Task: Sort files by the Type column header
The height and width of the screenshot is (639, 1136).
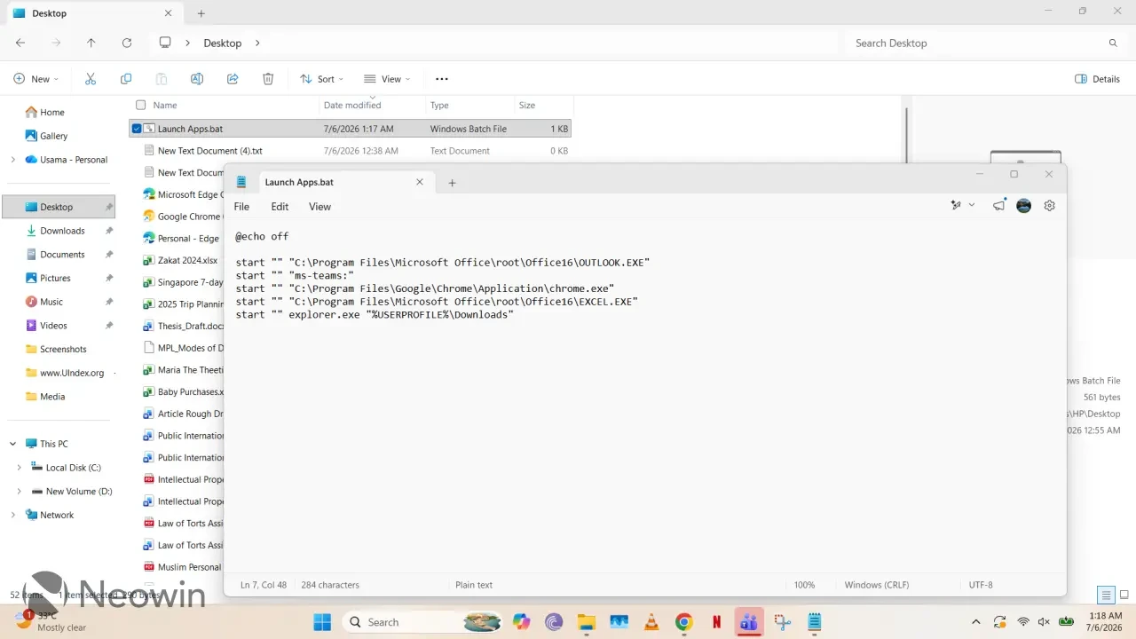Action: pyautogui.click(x=469, y=105)
